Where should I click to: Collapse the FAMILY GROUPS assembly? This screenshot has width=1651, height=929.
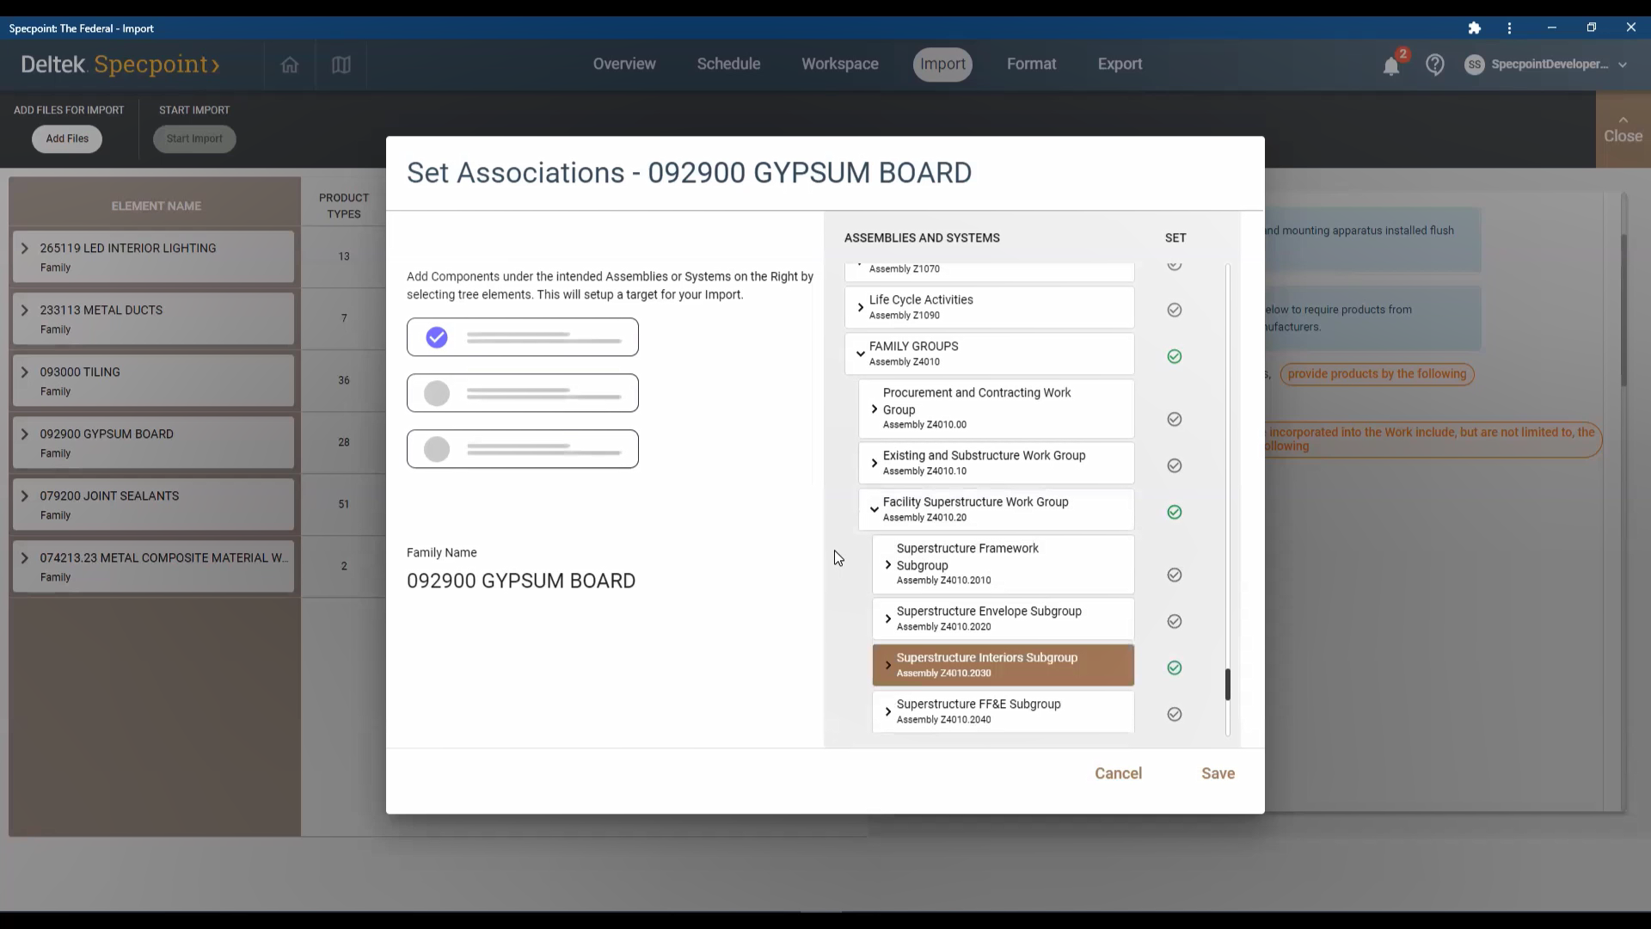(x=860, y=354)
